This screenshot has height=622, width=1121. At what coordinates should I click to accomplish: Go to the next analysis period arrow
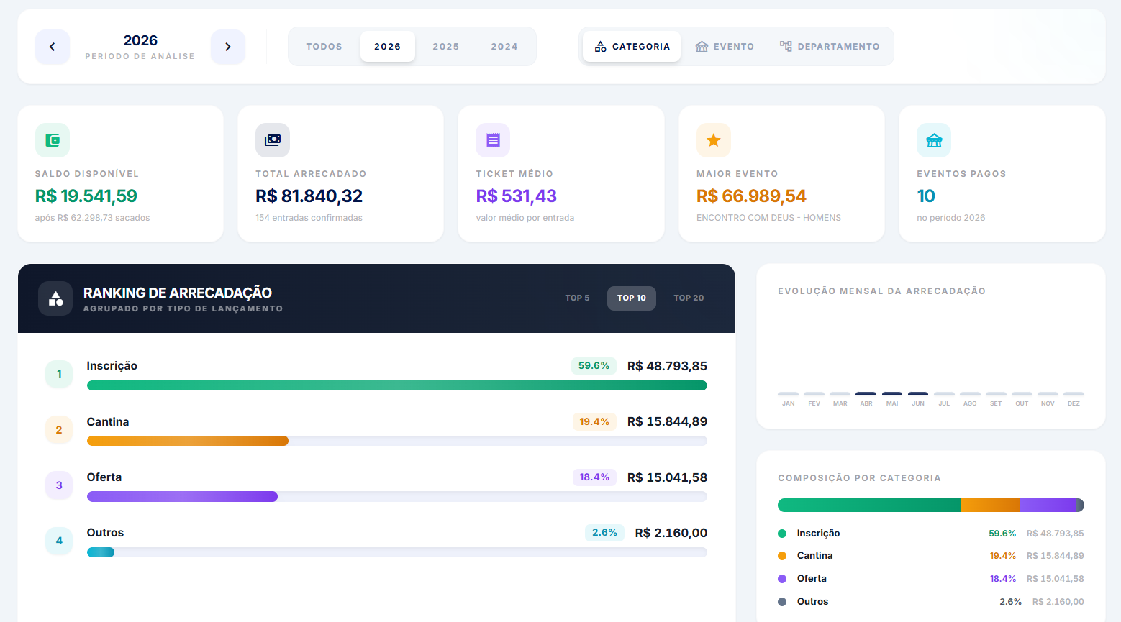click(x=228, y=47)
